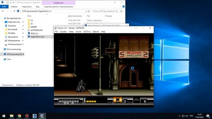The image size is (212, 119).
Task: Open the Sound menu in Fusion
Action: (78, 32)
